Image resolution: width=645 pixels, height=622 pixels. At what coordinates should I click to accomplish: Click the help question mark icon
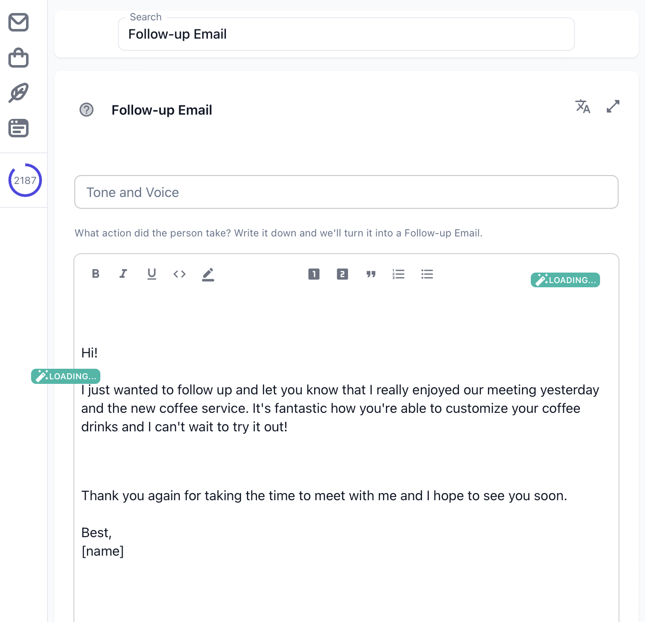point(87,110)
